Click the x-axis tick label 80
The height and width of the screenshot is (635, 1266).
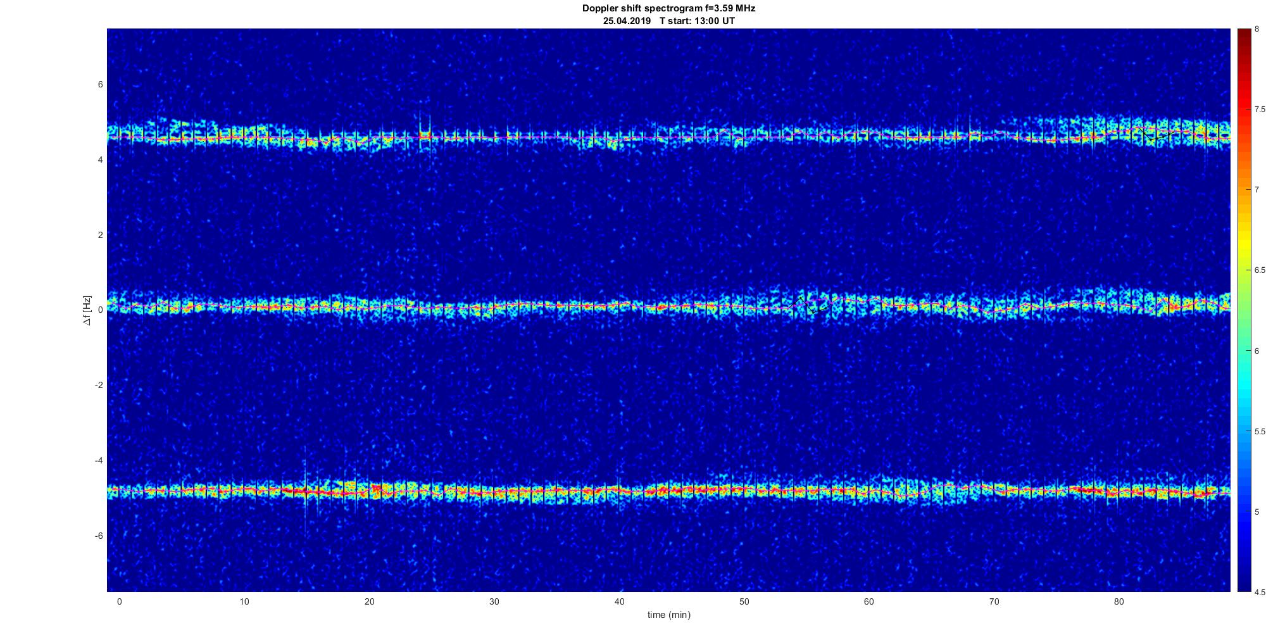(x=1119, y=602)
